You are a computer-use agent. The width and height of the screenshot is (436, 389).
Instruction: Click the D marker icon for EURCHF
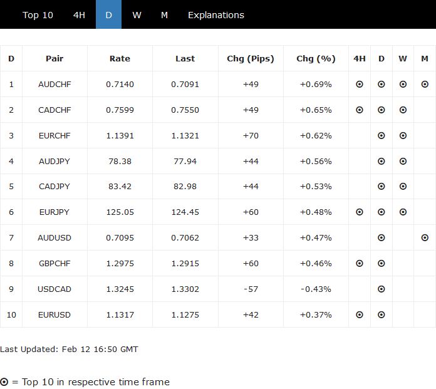pyautogui.click(x=381, y=135)
